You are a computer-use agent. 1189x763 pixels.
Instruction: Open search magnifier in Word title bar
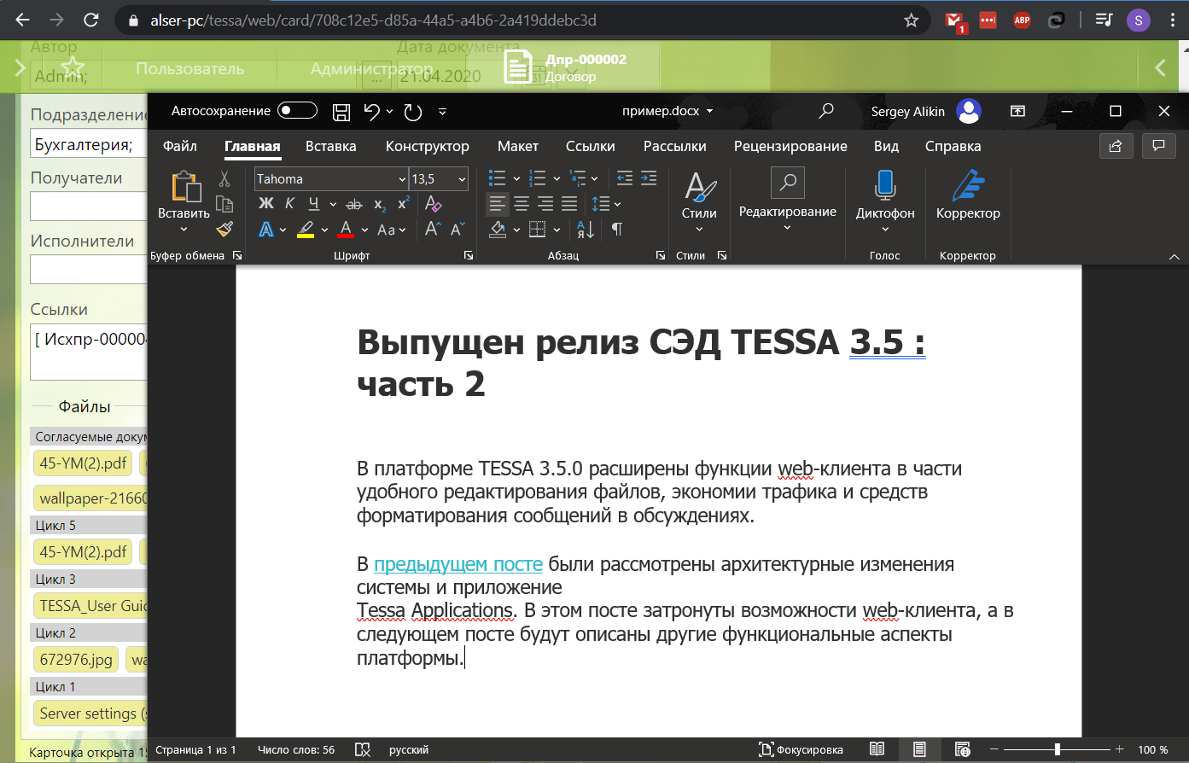point(826,111)
